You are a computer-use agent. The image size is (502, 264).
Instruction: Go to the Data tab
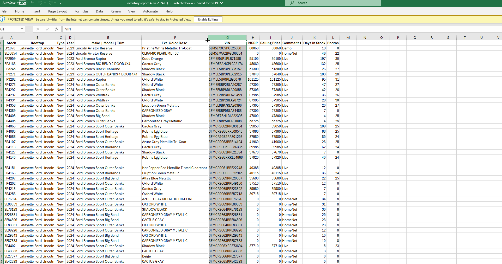[x=99, y=11]
